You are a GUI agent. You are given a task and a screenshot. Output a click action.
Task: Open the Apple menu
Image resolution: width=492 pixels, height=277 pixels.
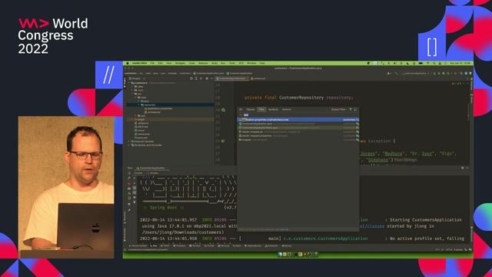click(x=128, y=63)
